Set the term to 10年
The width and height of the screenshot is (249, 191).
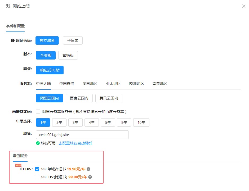click(141, 122)
